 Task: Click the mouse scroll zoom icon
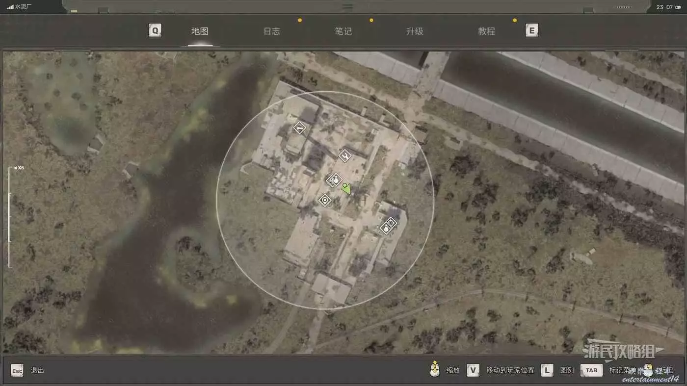point(434,370)
